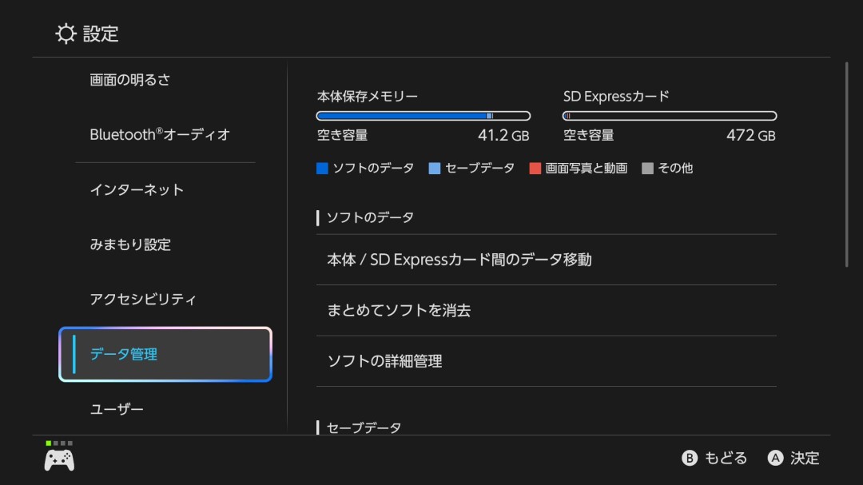Click the SD Expressカード usage bar
863x485 pixels.
coord(669,115)
